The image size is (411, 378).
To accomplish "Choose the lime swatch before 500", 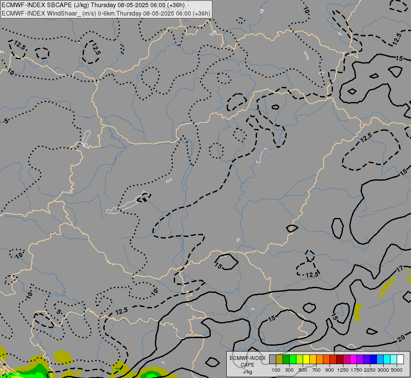I will (300, 359).
